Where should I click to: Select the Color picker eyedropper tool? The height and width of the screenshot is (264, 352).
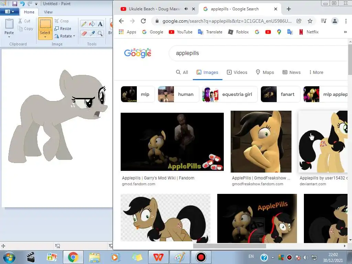(92, 34)
